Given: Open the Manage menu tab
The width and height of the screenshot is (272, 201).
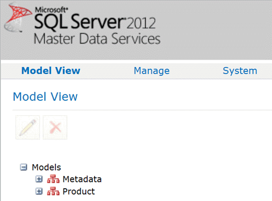Looking at the screenshot, I should coord(151,71).
